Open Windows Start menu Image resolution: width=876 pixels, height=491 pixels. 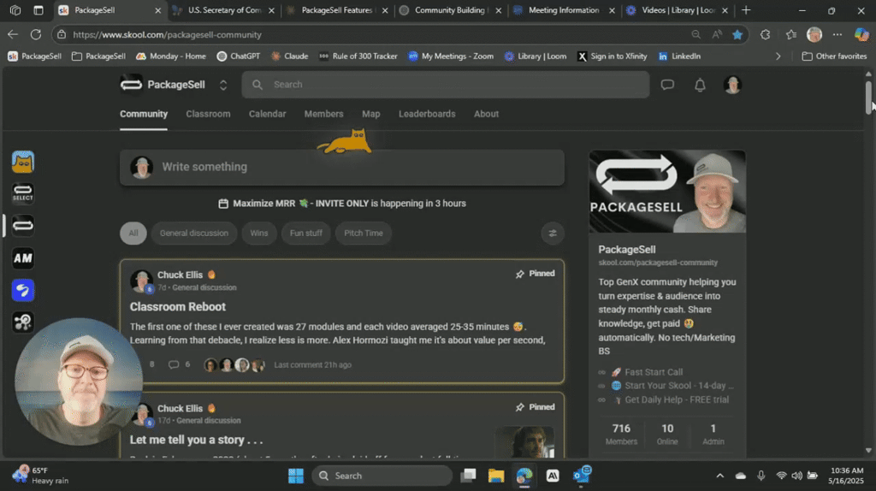(295, 476)
